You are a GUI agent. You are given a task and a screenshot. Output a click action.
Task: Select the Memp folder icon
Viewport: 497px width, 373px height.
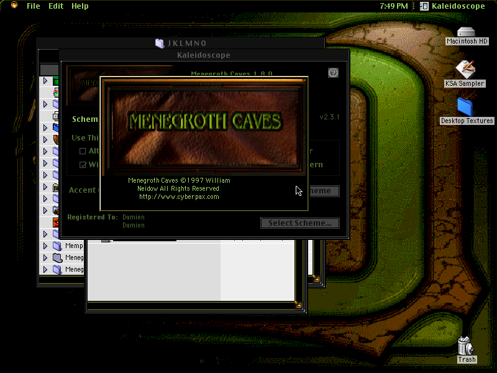pyautogui.click(x=57, y=246)
